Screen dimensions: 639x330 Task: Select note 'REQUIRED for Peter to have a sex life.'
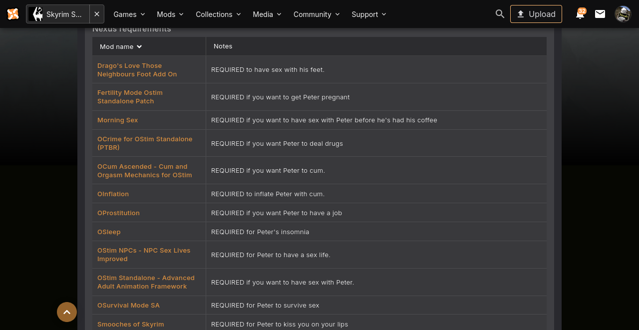tap(271, 255)
